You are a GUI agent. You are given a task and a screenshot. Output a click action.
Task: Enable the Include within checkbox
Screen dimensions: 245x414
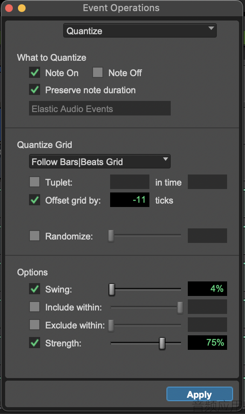click(x=35, y=307)
